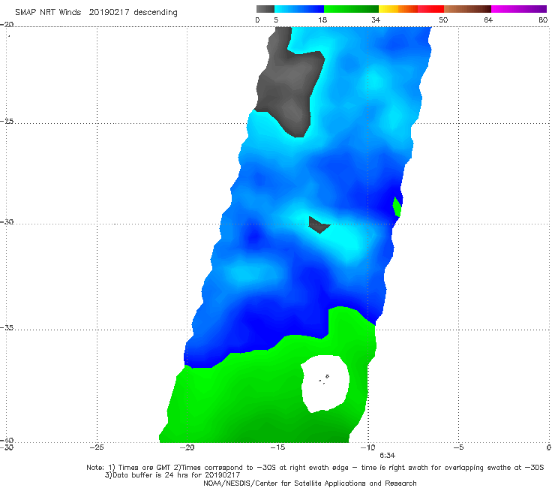Click the 'Note: 1) Times are GMT' footnote line
Screen dimensions: 555x488
point(315,468)
